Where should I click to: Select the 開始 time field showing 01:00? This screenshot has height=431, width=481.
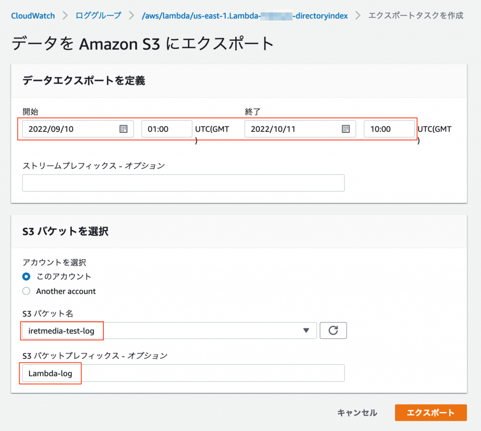coord(167,129)
